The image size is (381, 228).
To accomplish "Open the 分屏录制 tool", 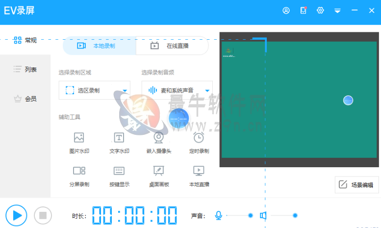I will 79,177.
